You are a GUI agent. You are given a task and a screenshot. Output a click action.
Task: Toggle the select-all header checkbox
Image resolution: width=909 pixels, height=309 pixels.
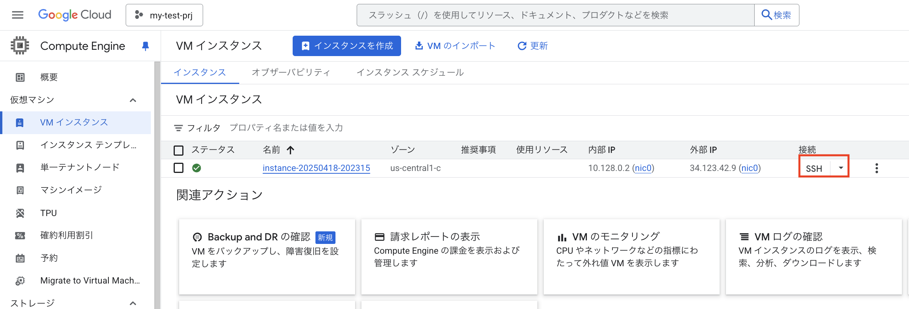coord(179,150)
